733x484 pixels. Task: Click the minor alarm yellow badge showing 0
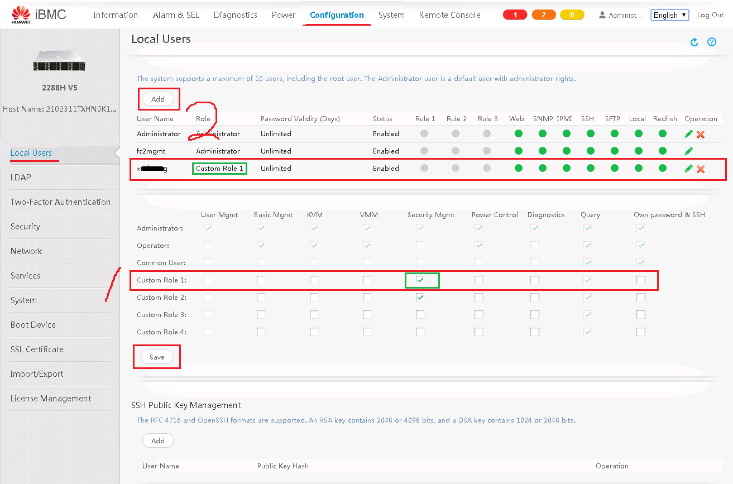(572, 15)
